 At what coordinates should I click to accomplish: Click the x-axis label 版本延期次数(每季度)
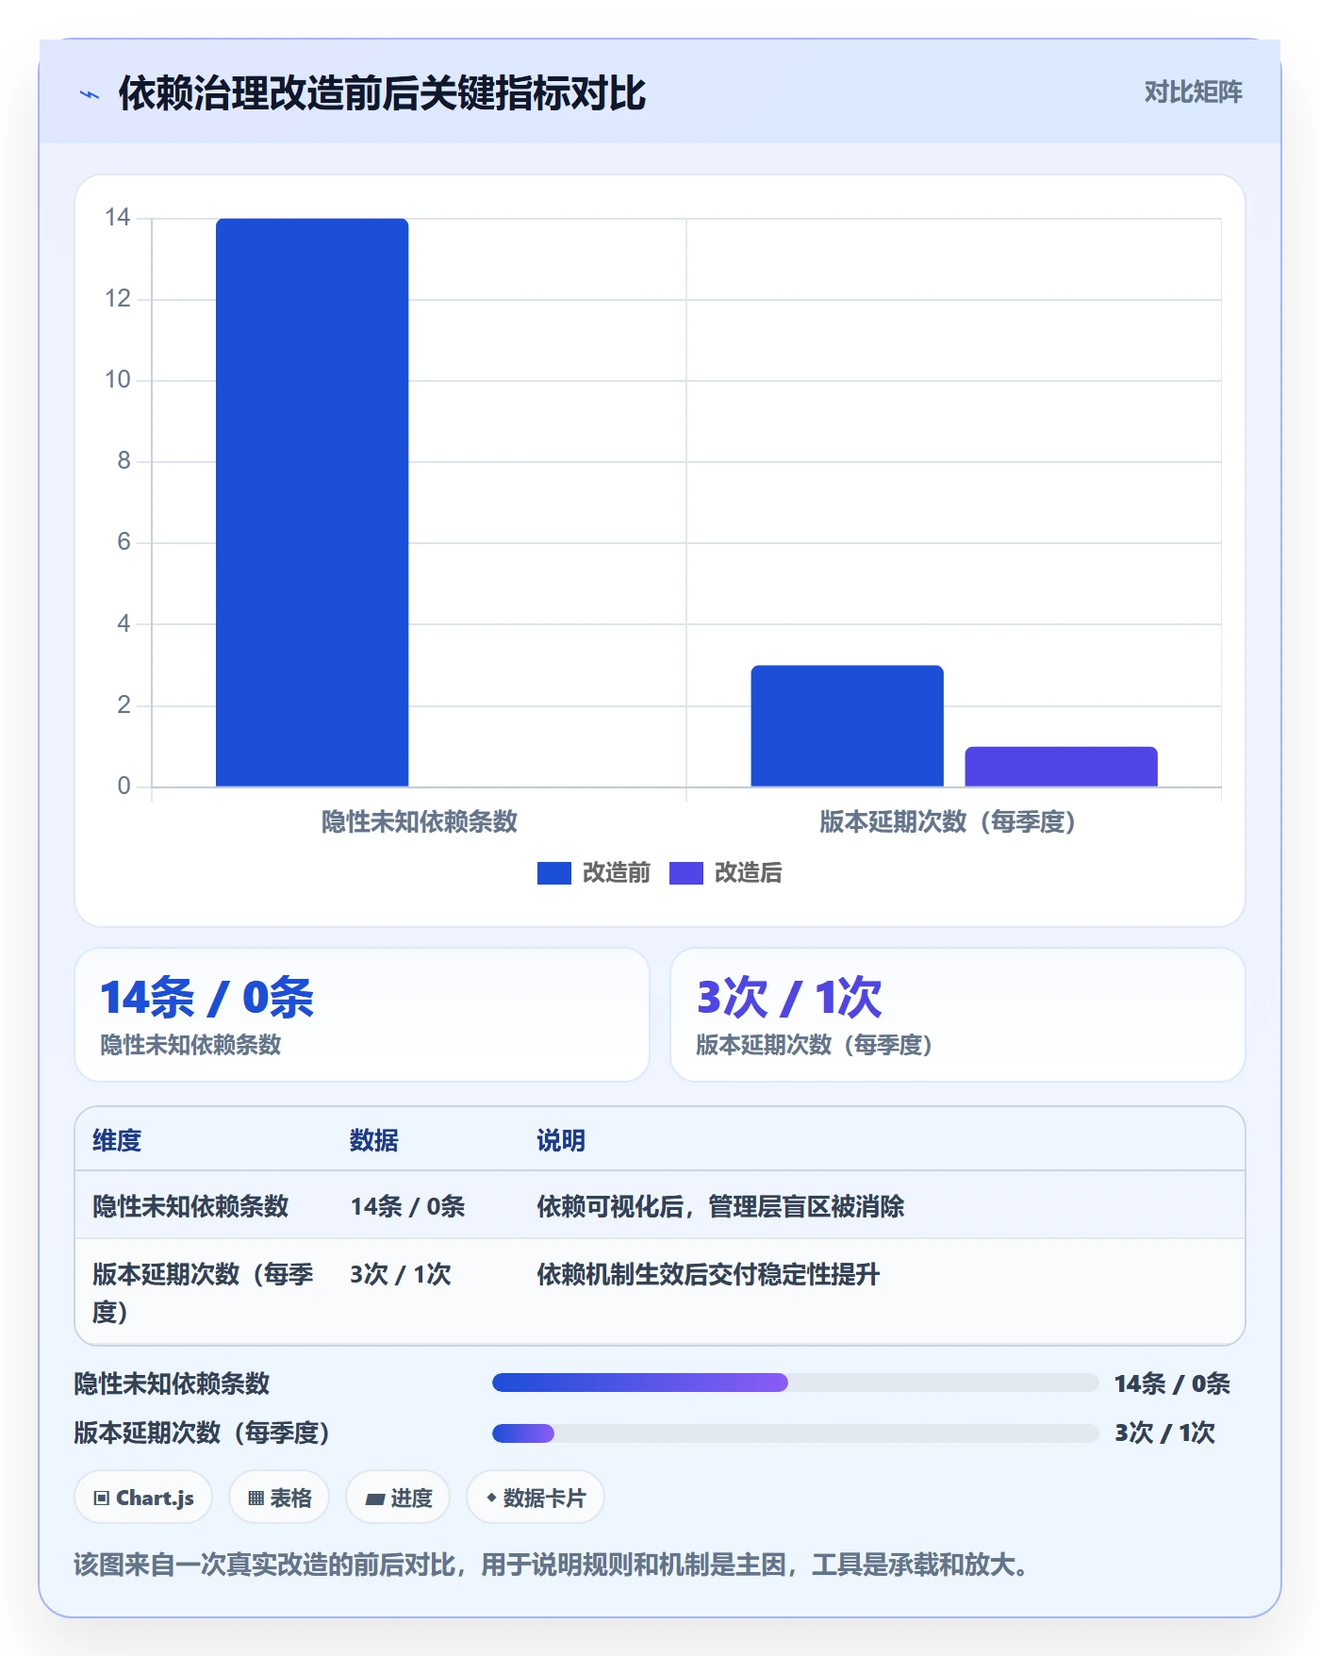[949, 822]
